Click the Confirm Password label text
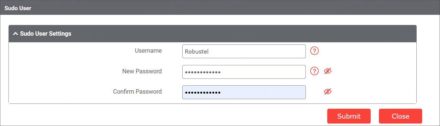The height and width of the screenshot is (126, 440). 137,92
